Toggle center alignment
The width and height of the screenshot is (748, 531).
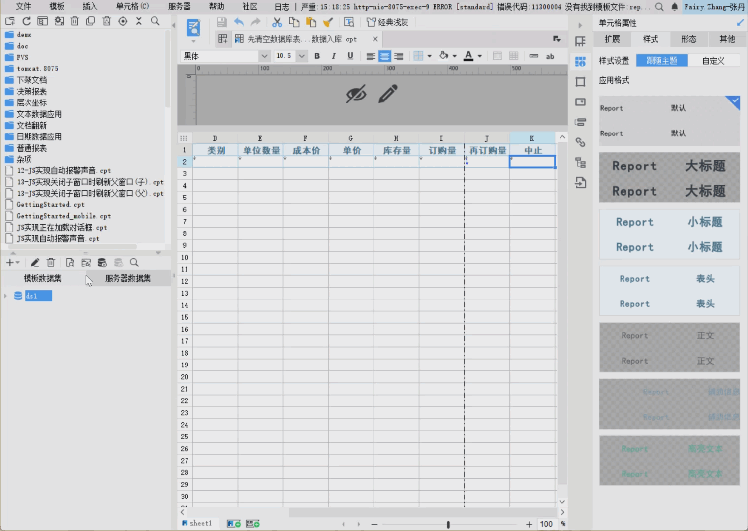coord(385,56)
